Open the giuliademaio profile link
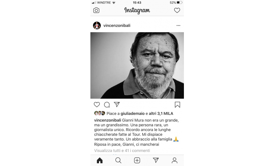Viewport: 275px width, 166px height. (133, 114)
